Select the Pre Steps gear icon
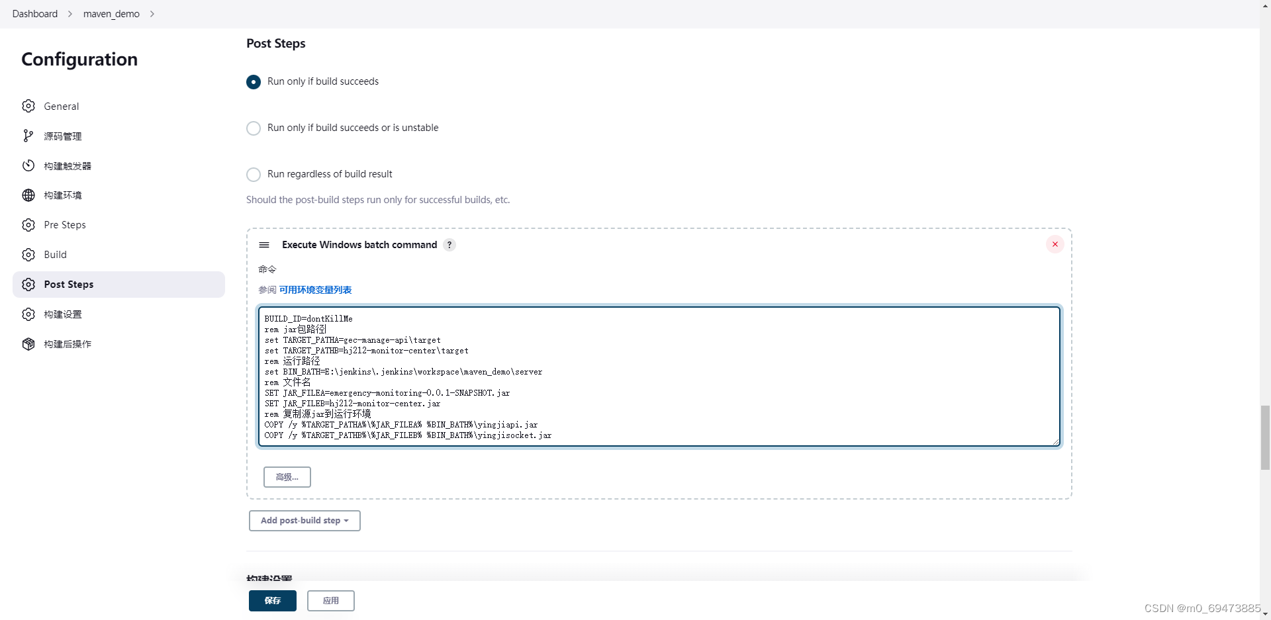The image size is (1271, 620). tap(28, 225)
